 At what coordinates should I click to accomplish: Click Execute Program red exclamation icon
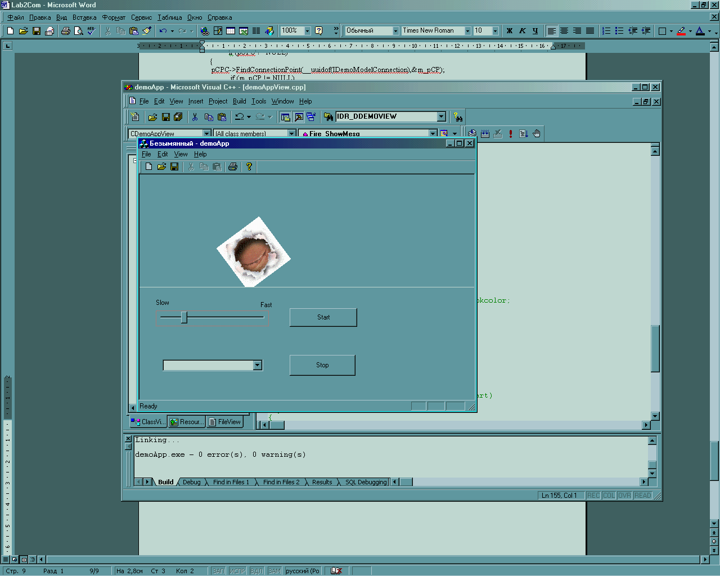[x=511, y=133]
